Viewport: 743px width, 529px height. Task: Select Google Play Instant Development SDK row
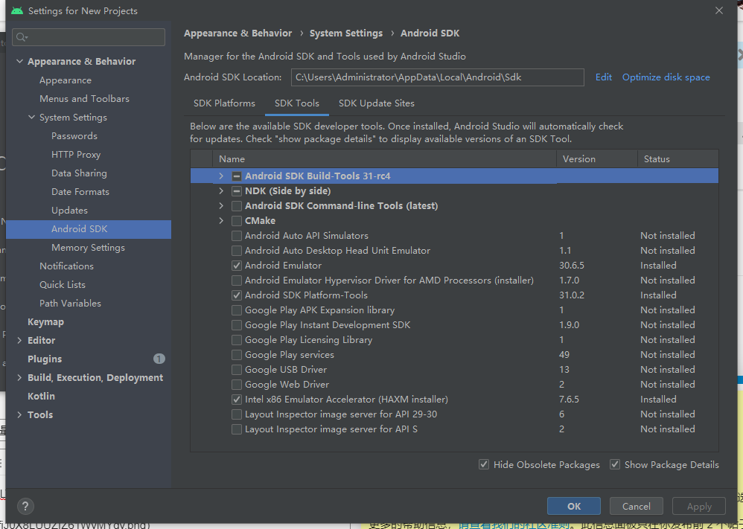[x=454, y=325]
